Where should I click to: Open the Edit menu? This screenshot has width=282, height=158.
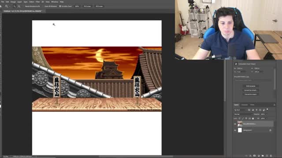[7, 2]
